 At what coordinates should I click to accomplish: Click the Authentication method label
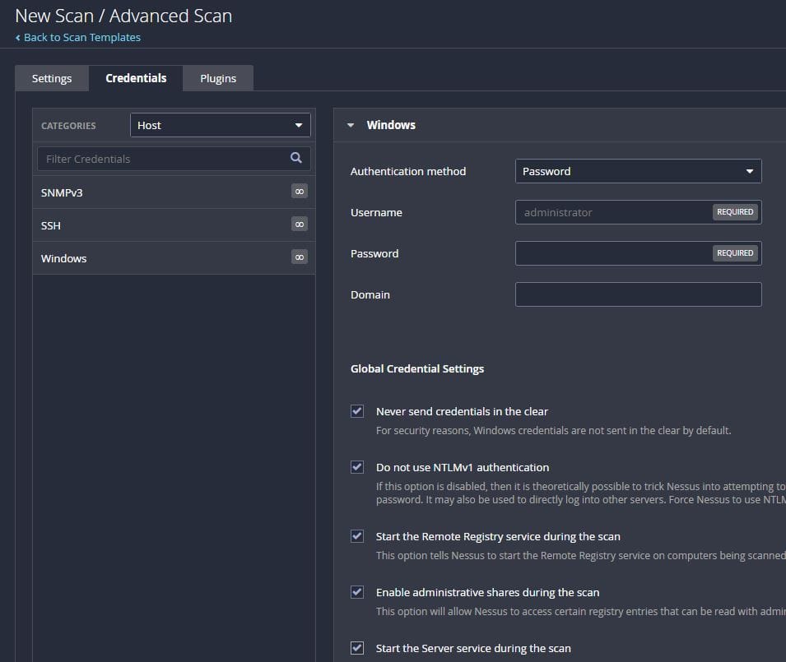pyautogui.click(x=408, y=171)
